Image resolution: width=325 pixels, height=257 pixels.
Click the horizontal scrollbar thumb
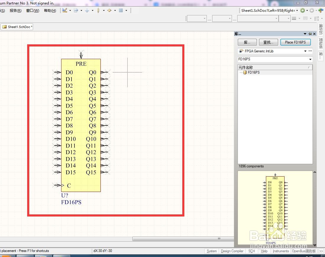click(x=183, y=239)
